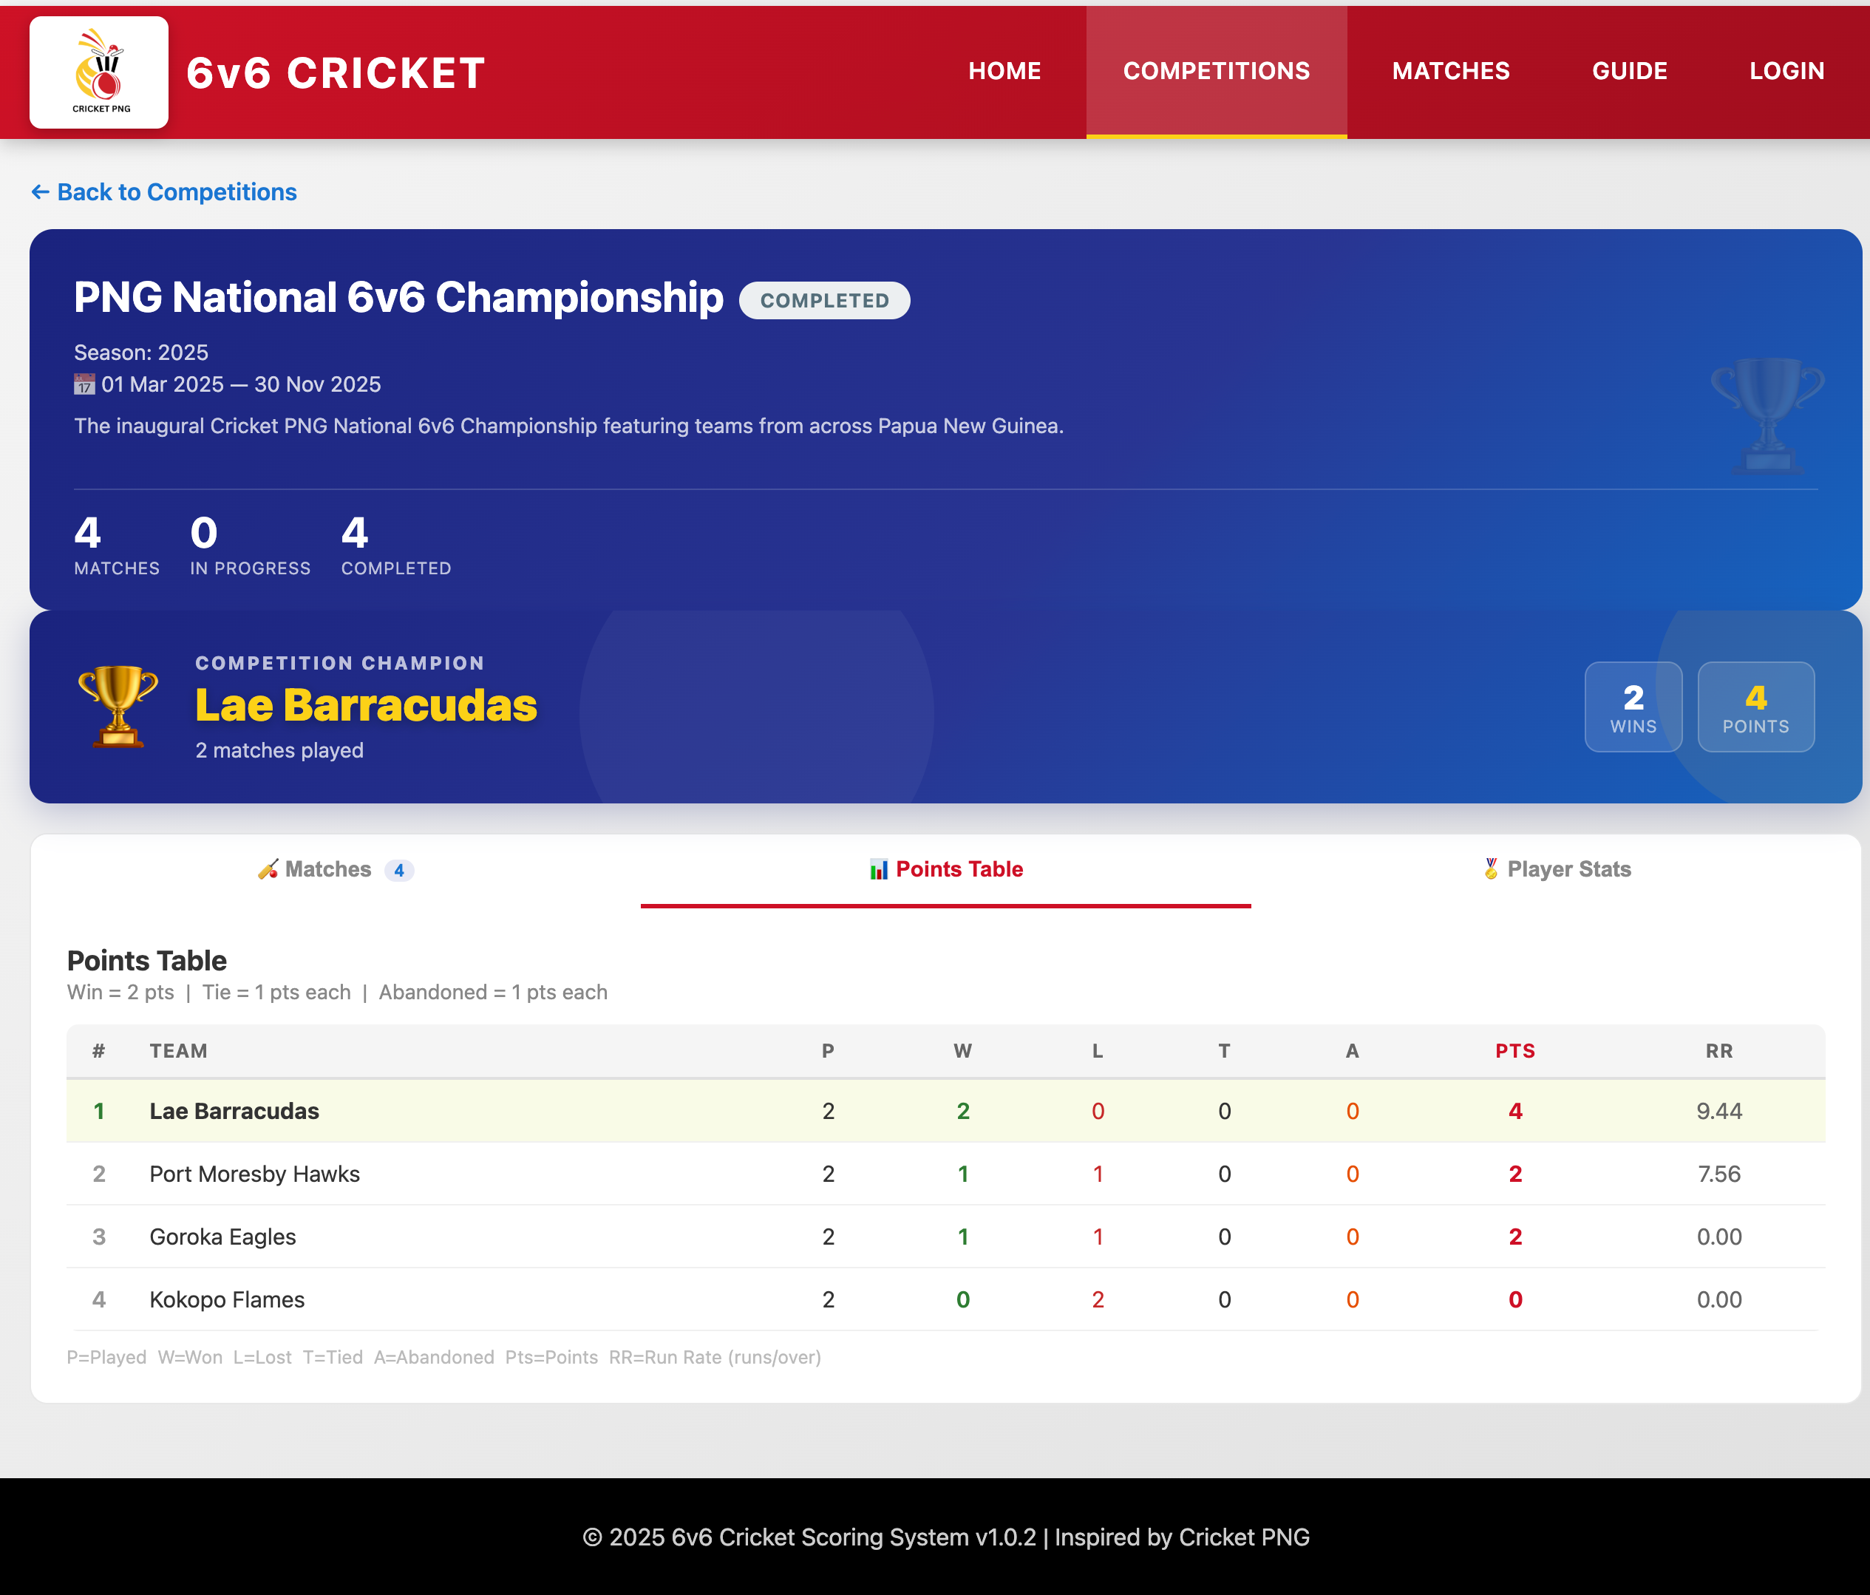Click the calendar icon beside dates

84,384
